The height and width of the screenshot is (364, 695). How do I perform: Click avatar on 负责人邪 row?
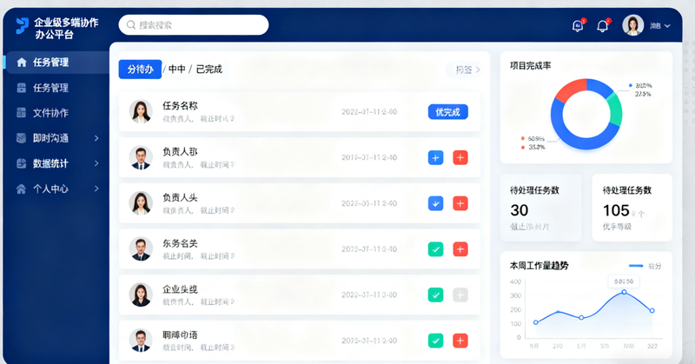[x=141, y=157]
